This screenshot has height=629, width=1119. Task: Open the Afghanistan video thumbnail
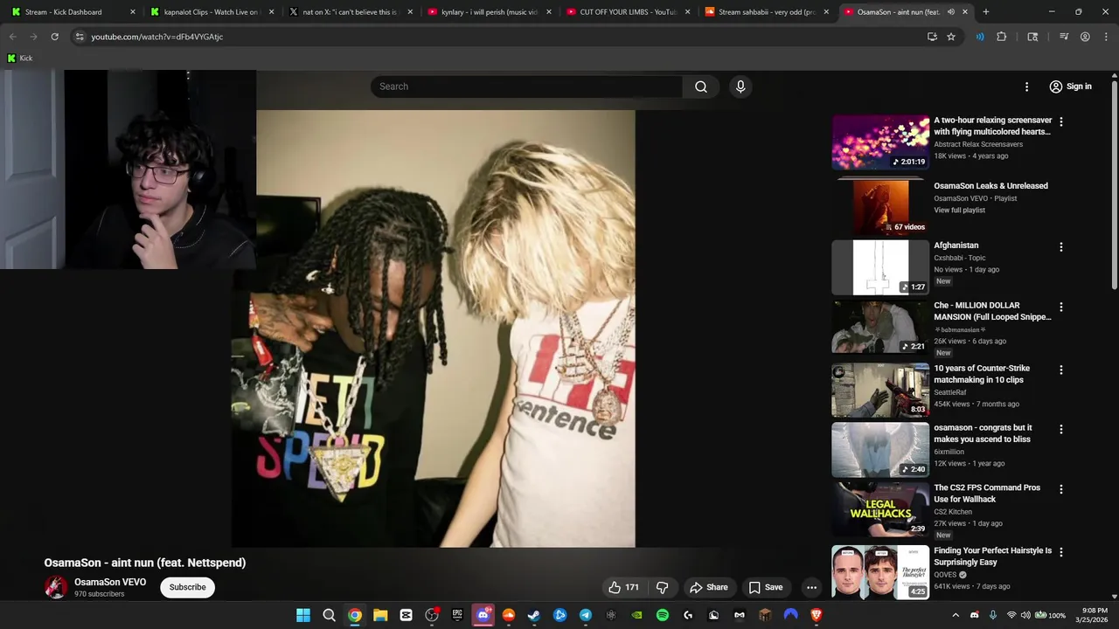pos(880,267)
